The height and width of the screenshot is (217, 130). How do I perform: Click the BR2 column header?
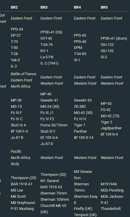pyautogui.click(x=14, y=7)
